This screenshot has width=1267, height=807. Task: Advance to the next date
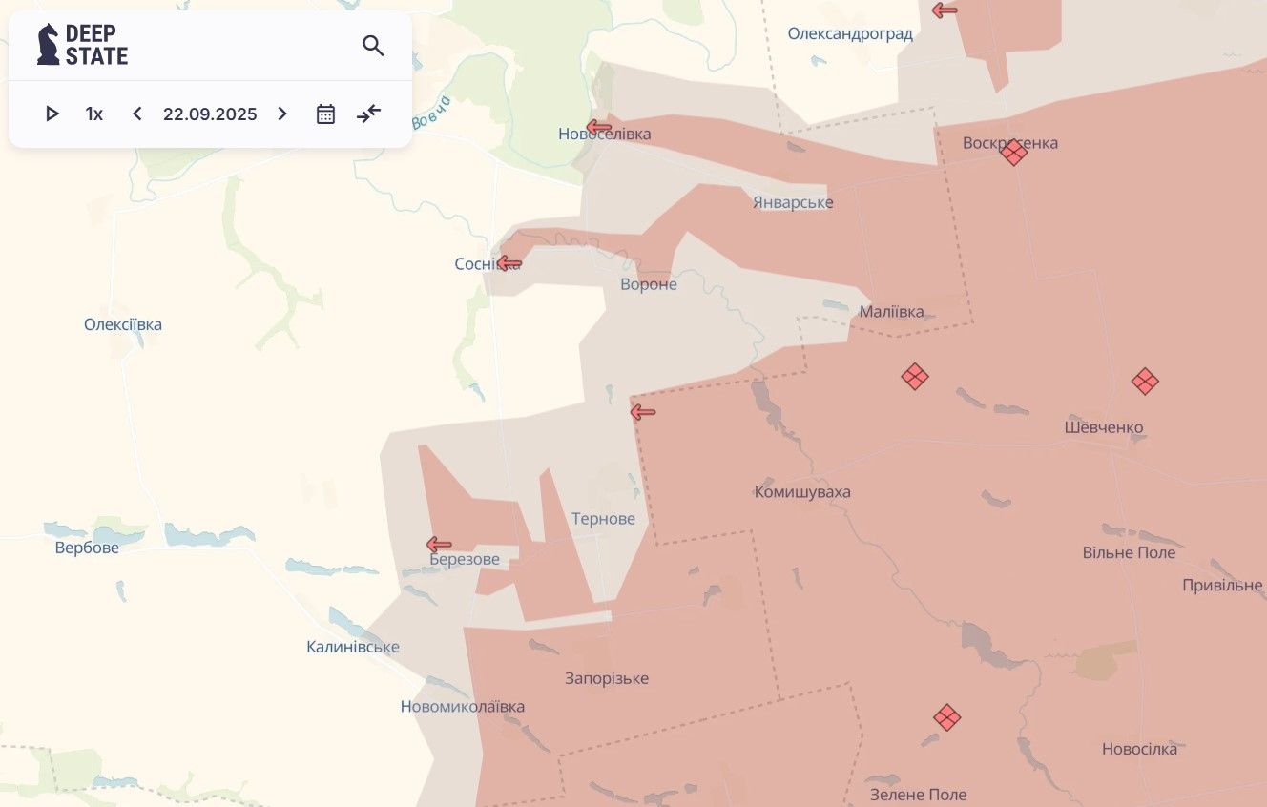click(x=282, y=114)
